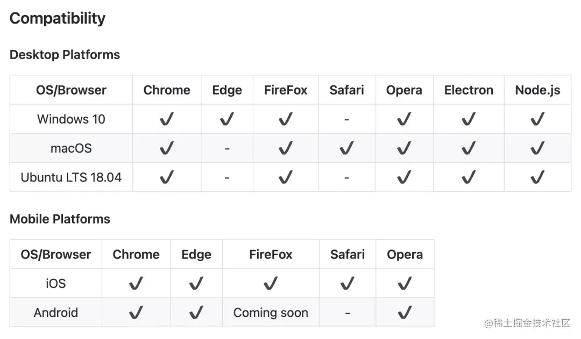
Task: Click the Ubuntu LTS 18.04 row label
Action: point(71,177)
